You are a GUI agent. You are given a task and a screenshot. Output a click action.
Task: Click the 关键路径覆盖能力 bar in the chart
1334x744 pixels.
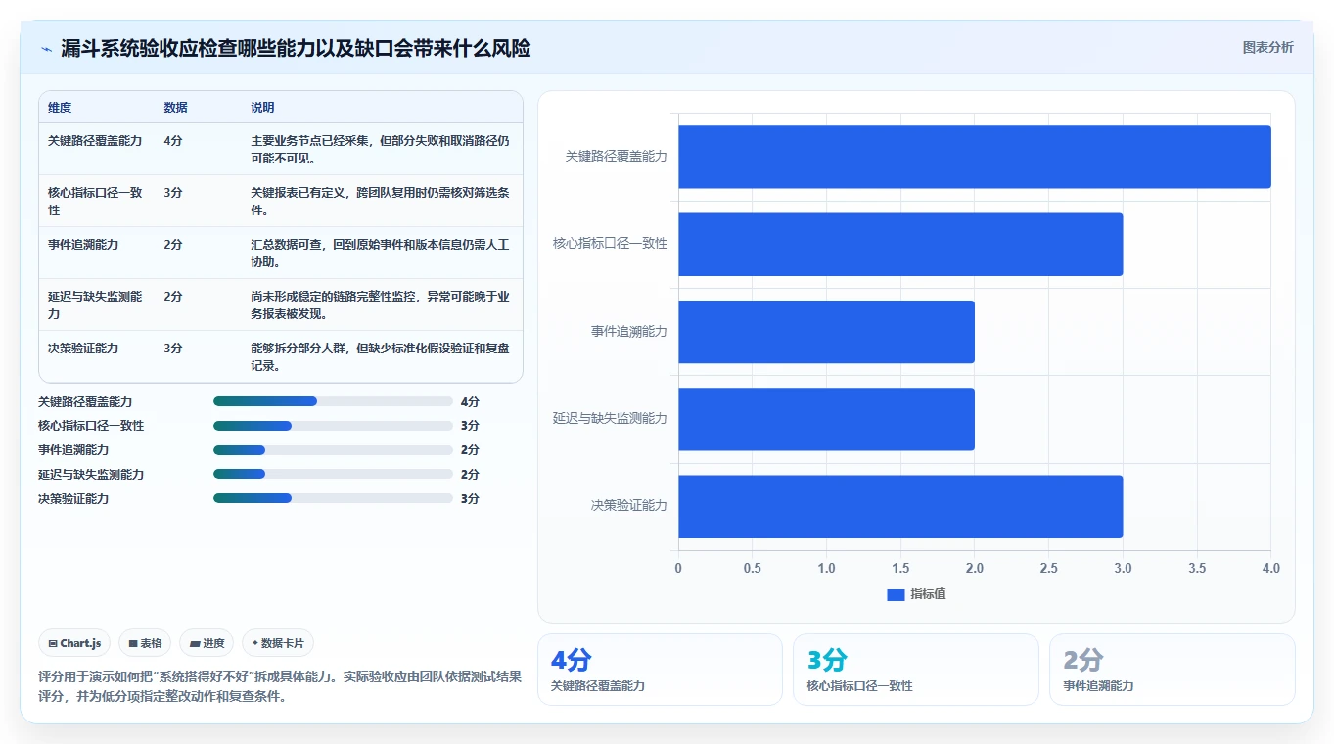(x=975, y=157)
